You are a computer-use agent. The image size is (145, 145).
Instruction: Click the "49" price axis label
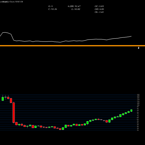138,125
